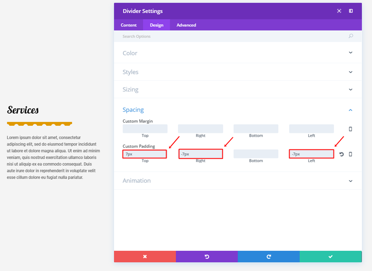Open responsive options for Custom Padding
This screenshot has width=372, height=271.
[350, 154]
